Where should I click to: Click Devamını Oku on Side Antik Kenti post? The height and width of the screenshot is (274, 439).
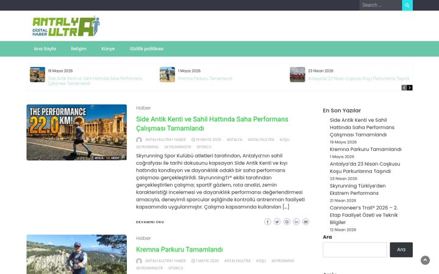(x=150, y=222)
